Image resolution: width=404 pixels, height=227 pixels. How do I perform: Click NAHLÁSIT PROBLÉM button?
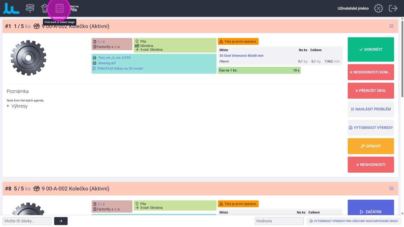371,109
